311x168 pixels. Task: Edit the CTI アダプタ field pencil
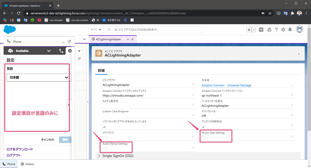[x=193, y=84]
